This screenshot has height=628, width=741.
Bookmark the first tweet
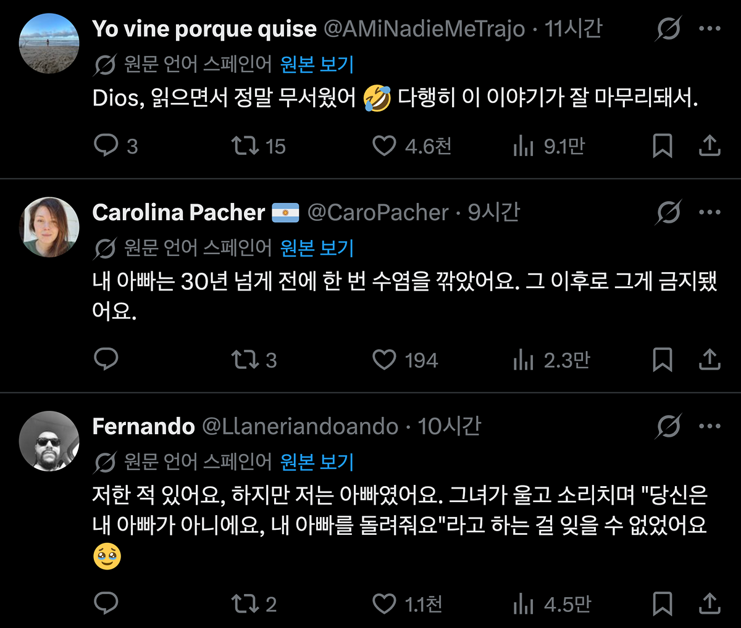pyautogui.click(x=663, y=146)
